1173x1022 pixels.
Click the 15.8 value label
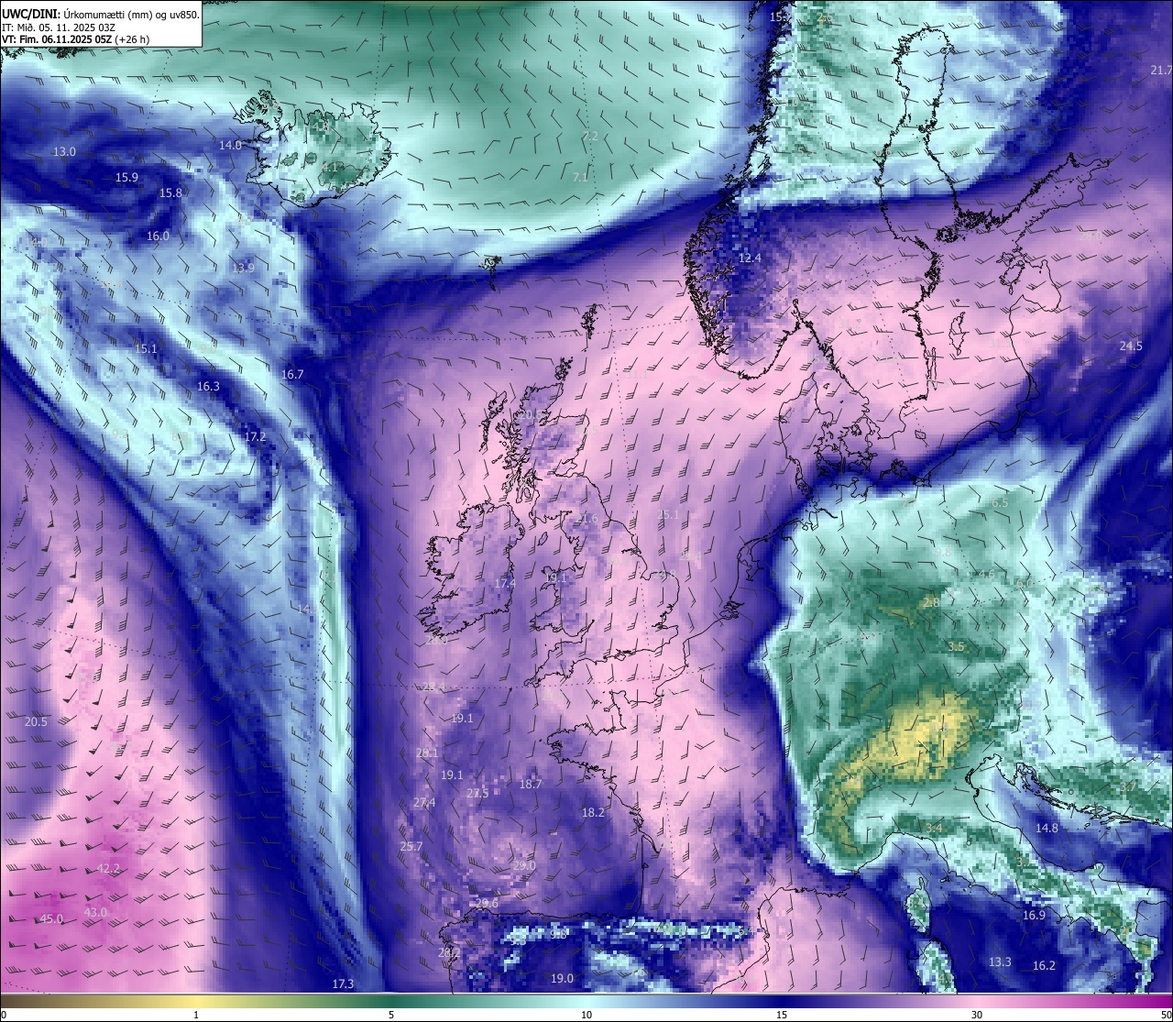tap(170, 192)
